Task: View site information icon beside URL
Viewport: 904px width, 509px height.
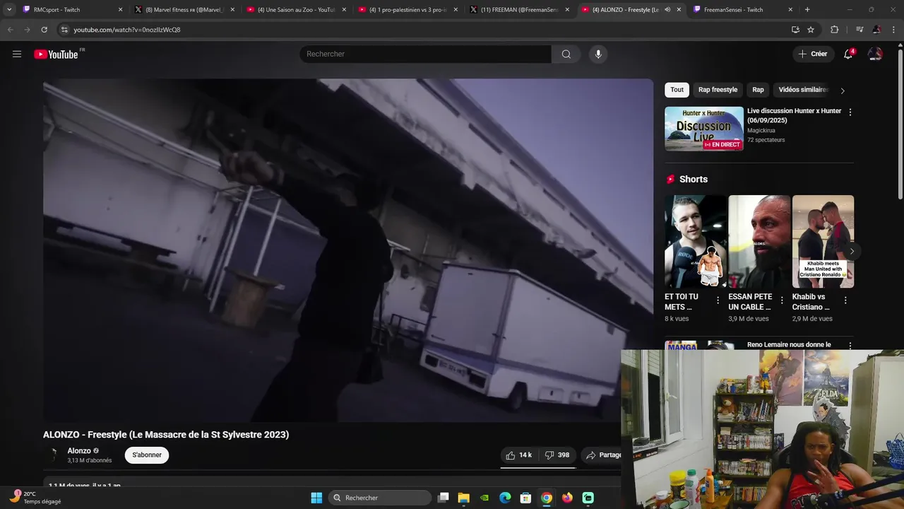Action: (x=64, y=30)
